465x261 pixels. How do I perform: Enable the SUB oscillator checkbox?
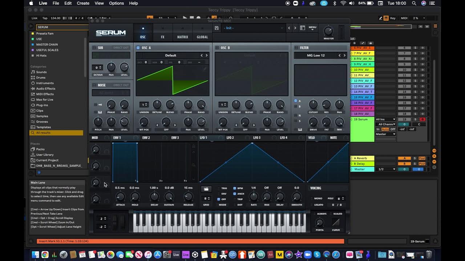coord(94,48)
